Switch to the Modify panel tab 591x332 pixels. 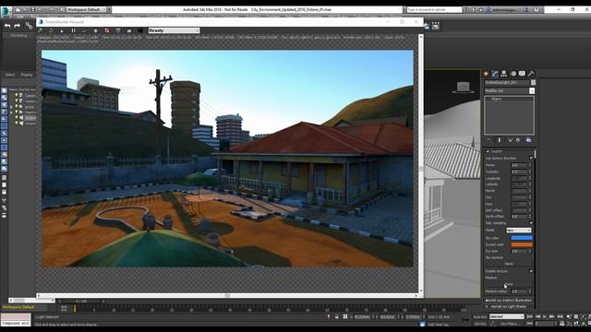pos(495,74)
